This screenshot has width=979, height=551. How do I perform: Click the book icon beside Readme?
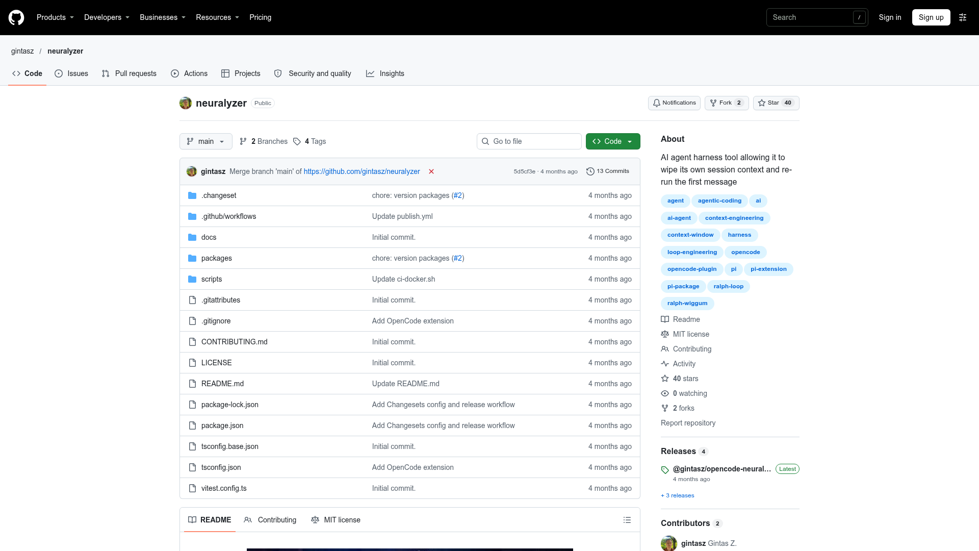665,319
